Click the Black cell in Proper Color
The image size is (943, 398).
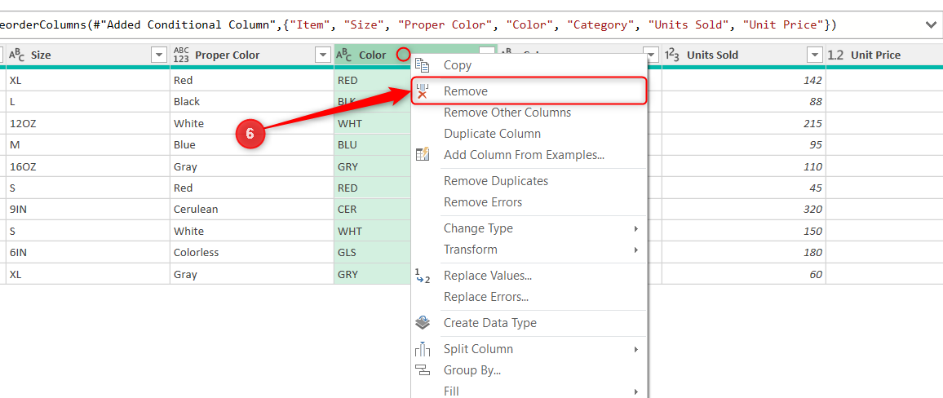(x=252, y=102)
